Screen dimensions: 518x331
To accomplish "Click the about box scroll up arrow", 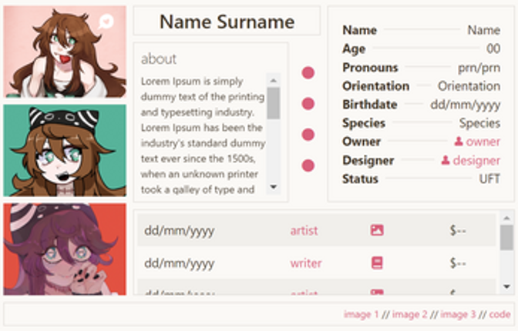I will [x=273, y=81].
